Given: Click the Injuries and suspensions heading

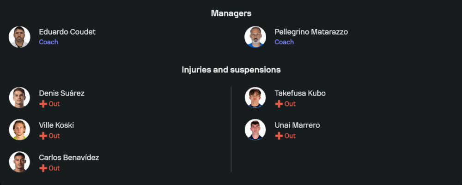Looking at the screenshot, I should click(x=231, y=70).
